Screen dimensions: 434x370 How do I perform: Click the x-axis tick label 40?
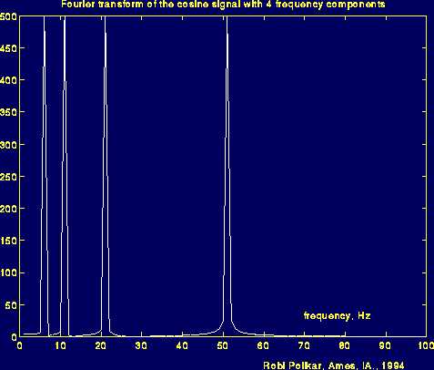click(x=182, y=345)
